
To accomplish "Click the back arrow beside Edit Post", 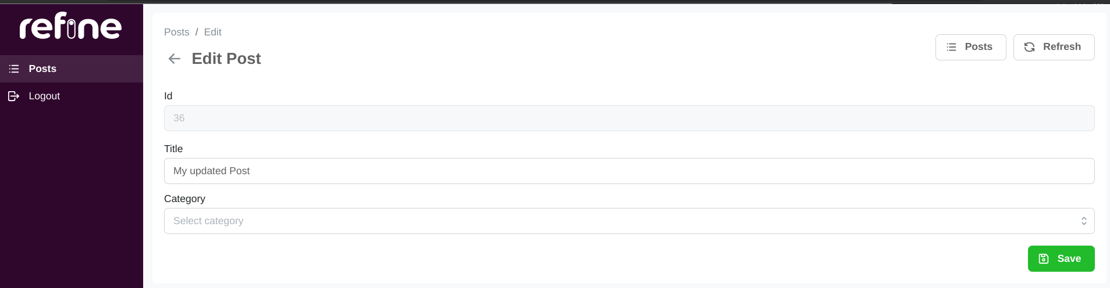I will point(174,59).
